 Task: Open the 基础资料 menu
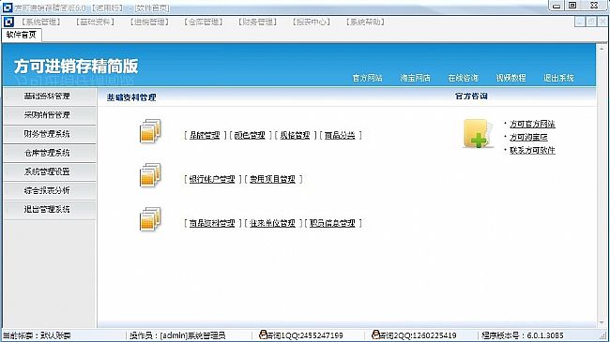[96, 22]
